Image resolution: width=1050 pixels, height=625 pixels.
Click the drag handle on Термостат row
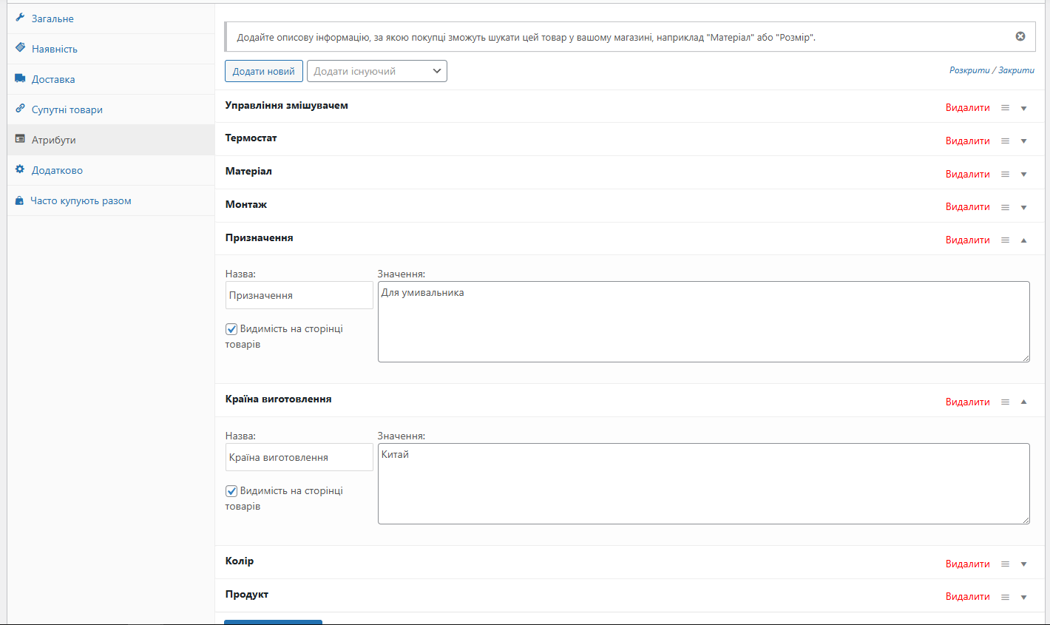[x=1005, y=141]
